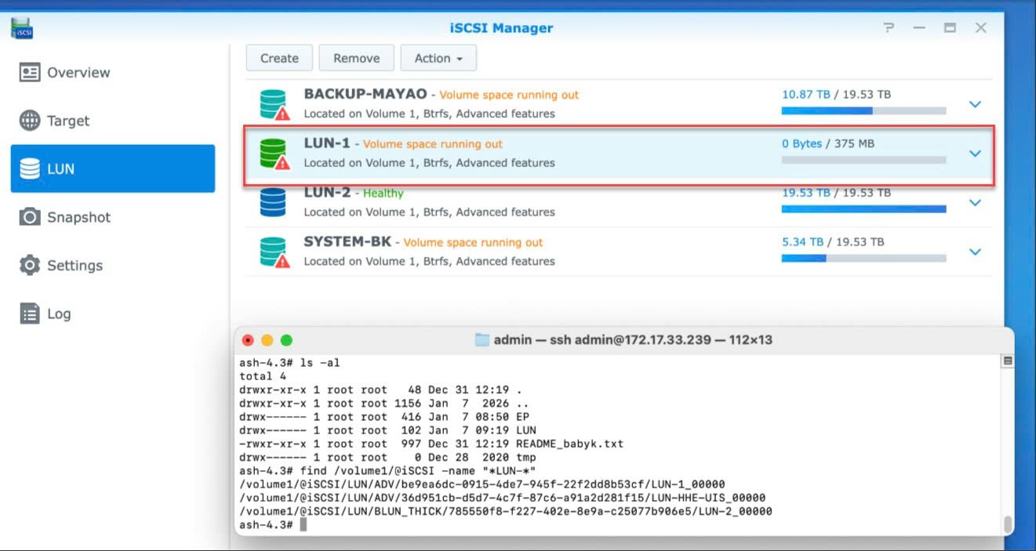This screenshot has width=1036, height=551.
Task: Click README_babyk.txt in terminal listing
Action: [569, 444]
